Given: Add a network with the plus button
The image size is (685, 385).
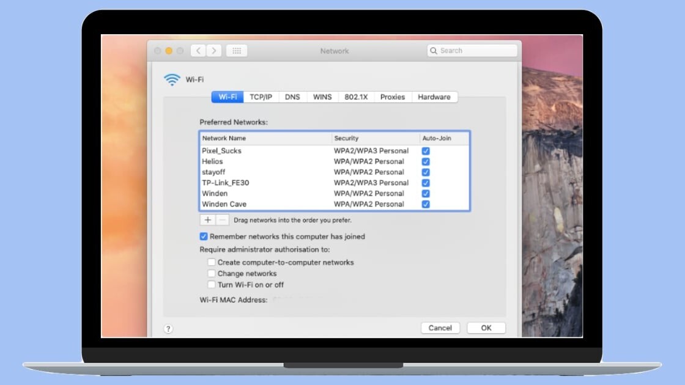Looking at the screenshot, I should pyautogui.click(x=208, y=219).
